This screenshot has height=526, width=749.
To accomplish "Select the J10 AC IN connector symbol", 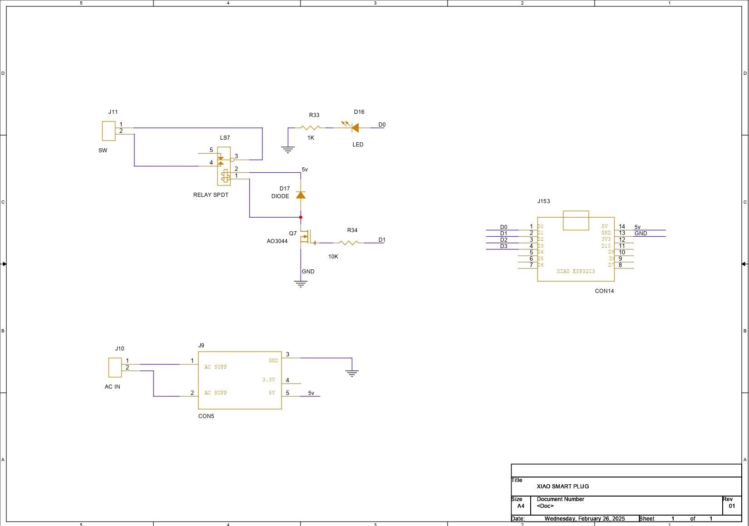I will click(115, 367).
